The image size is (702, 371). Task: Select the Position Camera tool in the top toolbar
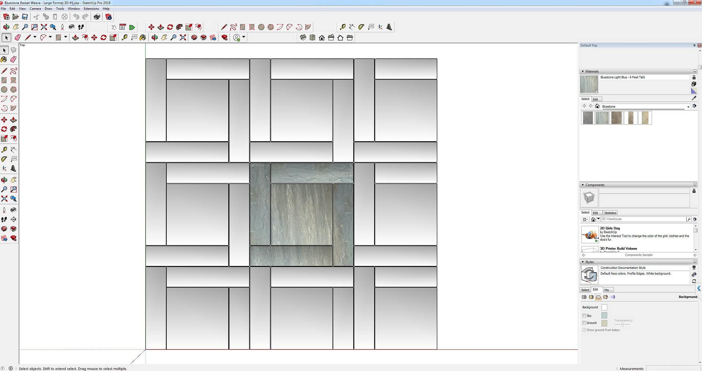[x=62, y=27]
